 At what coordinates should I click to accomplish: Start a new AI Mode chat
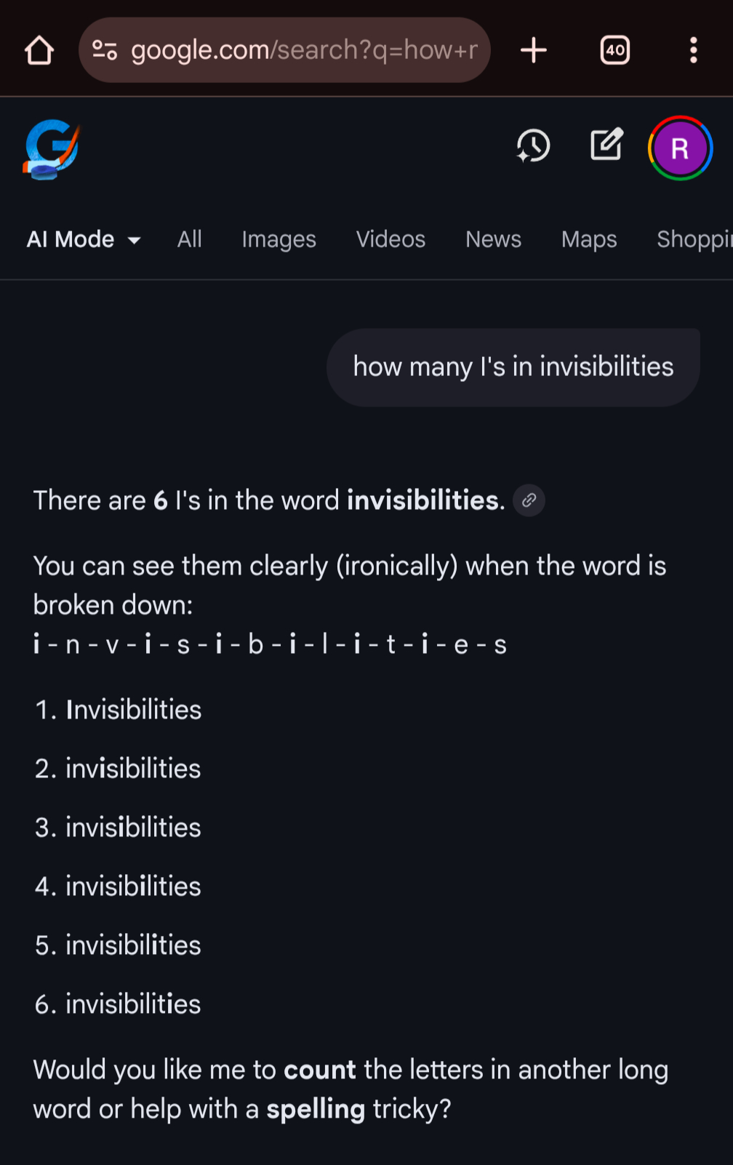coord(606,145)
